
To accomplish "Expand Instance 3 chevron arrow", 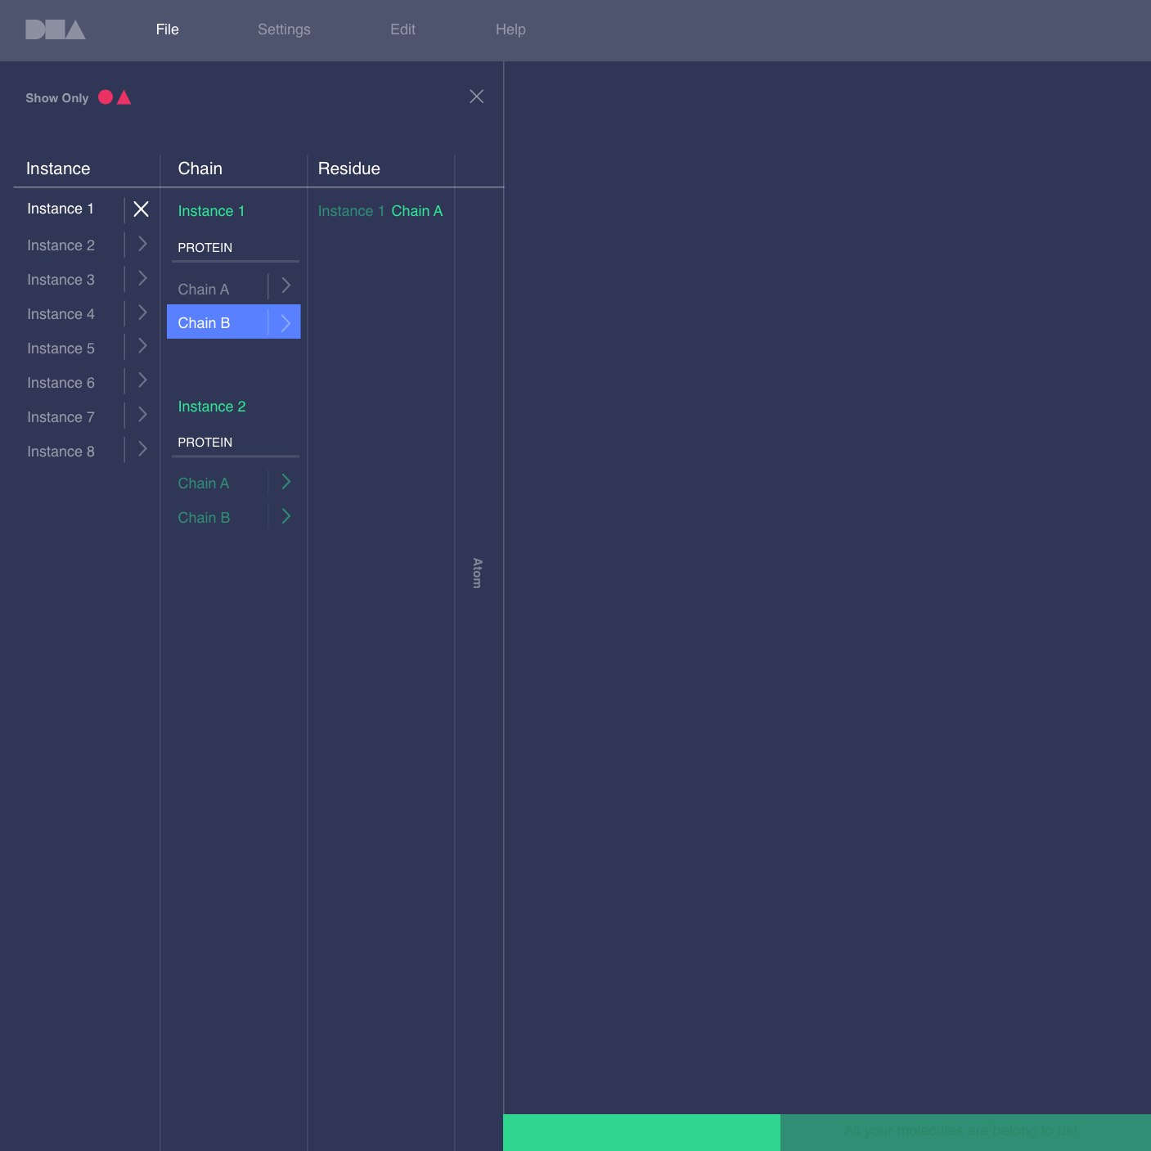I will click(142, 279).
